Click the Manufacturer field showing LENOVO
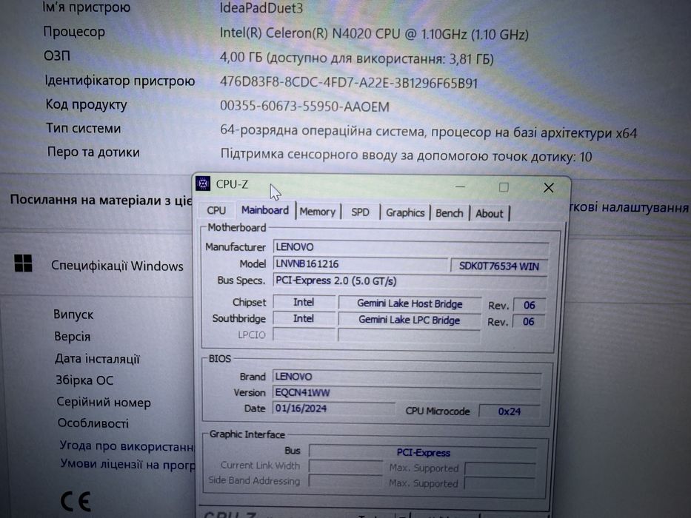The width and height of the screenshot is (691, 518). [x=411, y=247]
